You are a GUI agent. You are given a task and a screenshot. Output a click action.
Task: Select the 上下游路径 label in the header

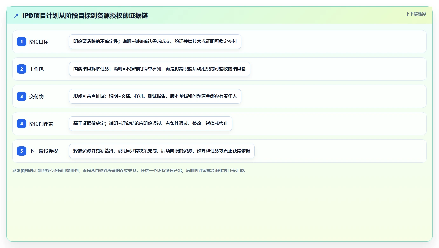point(415,14)
